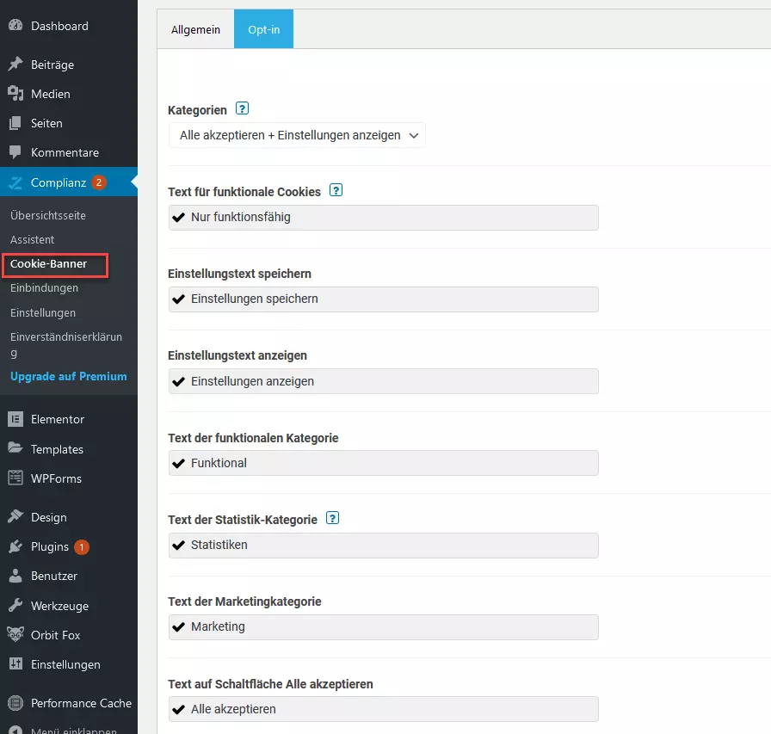Select the Opt-in tab
This screenshot has height=734, width=771.
tap(263, 29)
